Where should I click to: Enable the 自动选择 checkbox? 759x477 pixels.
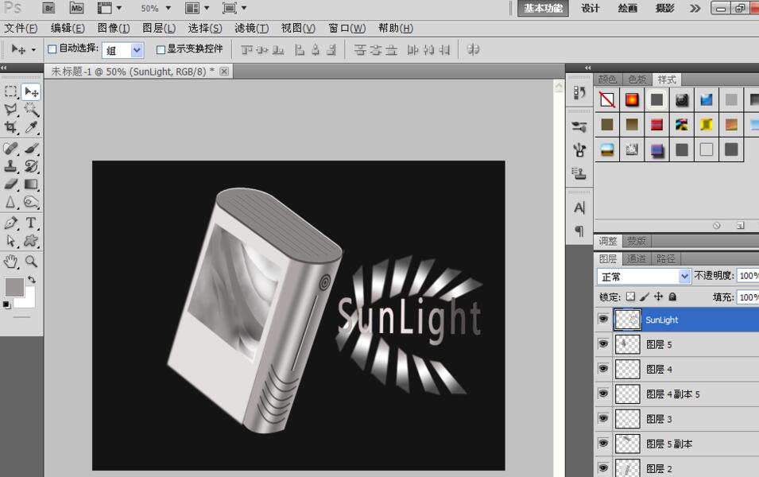click(52, 49)
